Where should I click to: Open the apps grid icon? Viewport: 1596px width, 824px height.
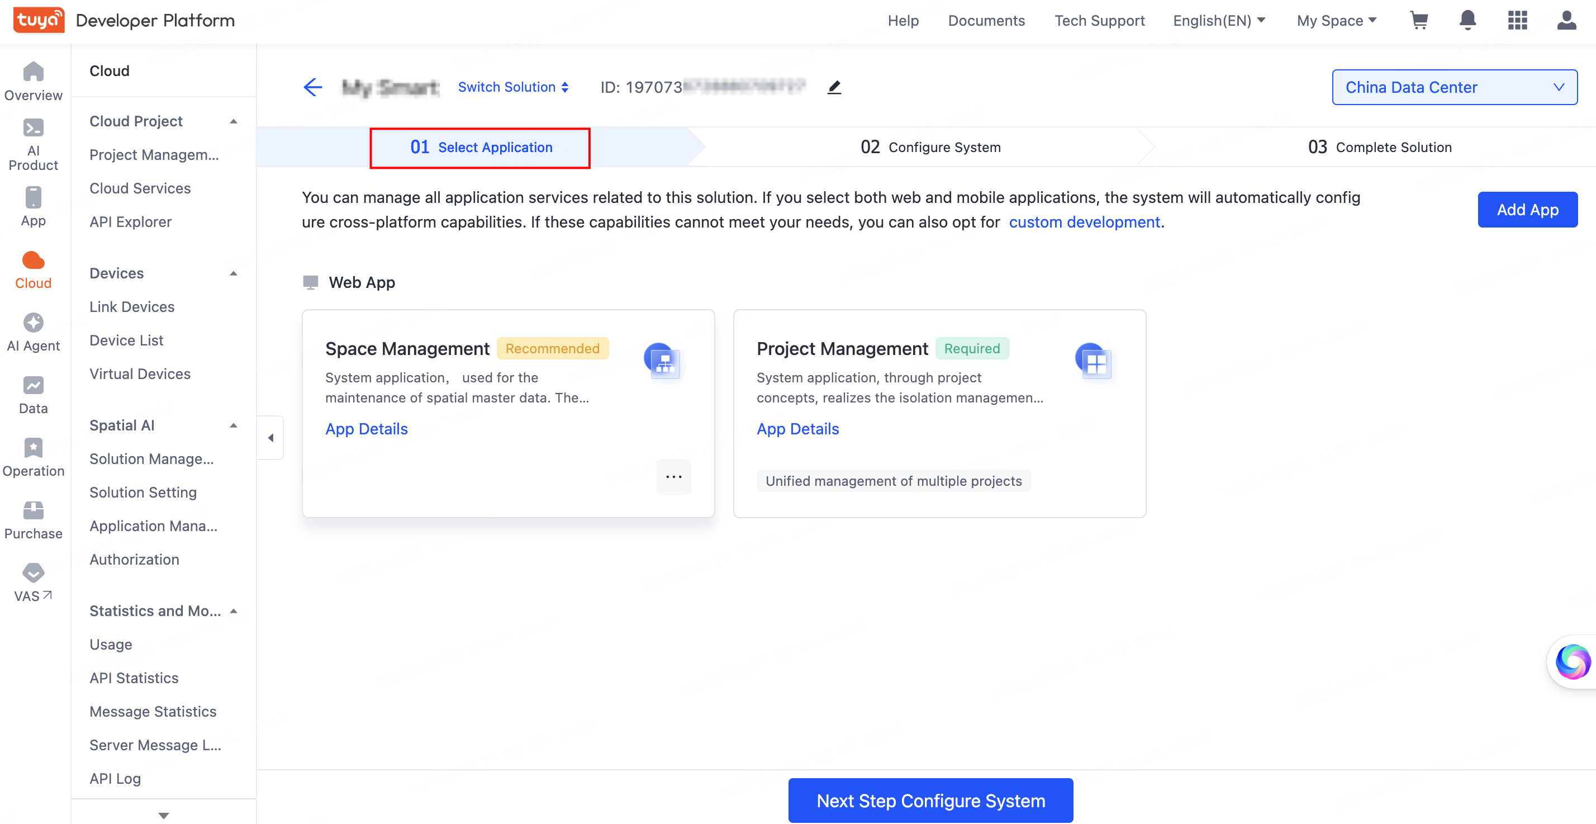(1517, 21)
